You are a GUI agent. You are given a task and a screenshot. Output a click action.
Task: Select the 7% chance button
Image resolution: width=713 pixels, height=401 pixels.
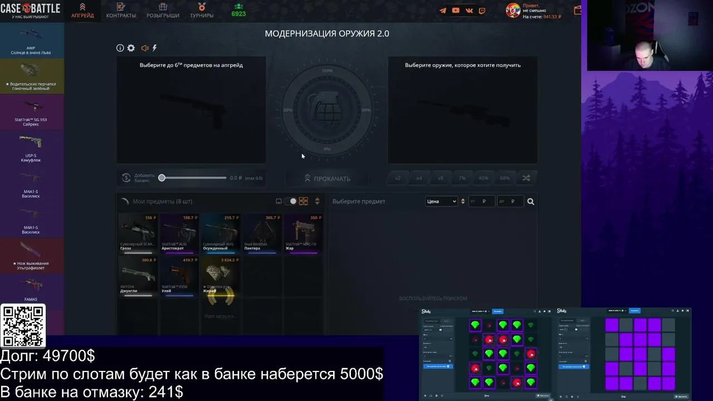[462, 178]
